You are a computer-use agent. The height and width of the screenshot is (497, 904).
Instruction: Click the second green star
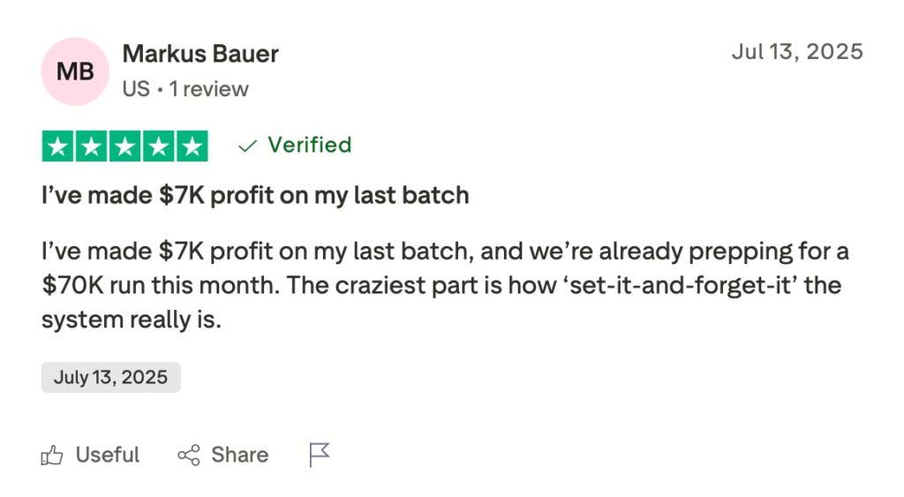(x=92, y=147)
